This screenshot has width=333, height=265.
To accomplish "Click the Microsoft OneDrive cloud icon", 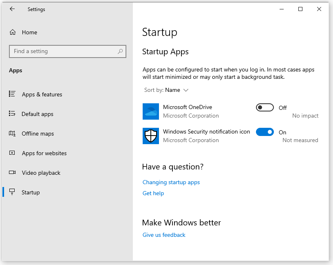I will click(x=151, y=111).
